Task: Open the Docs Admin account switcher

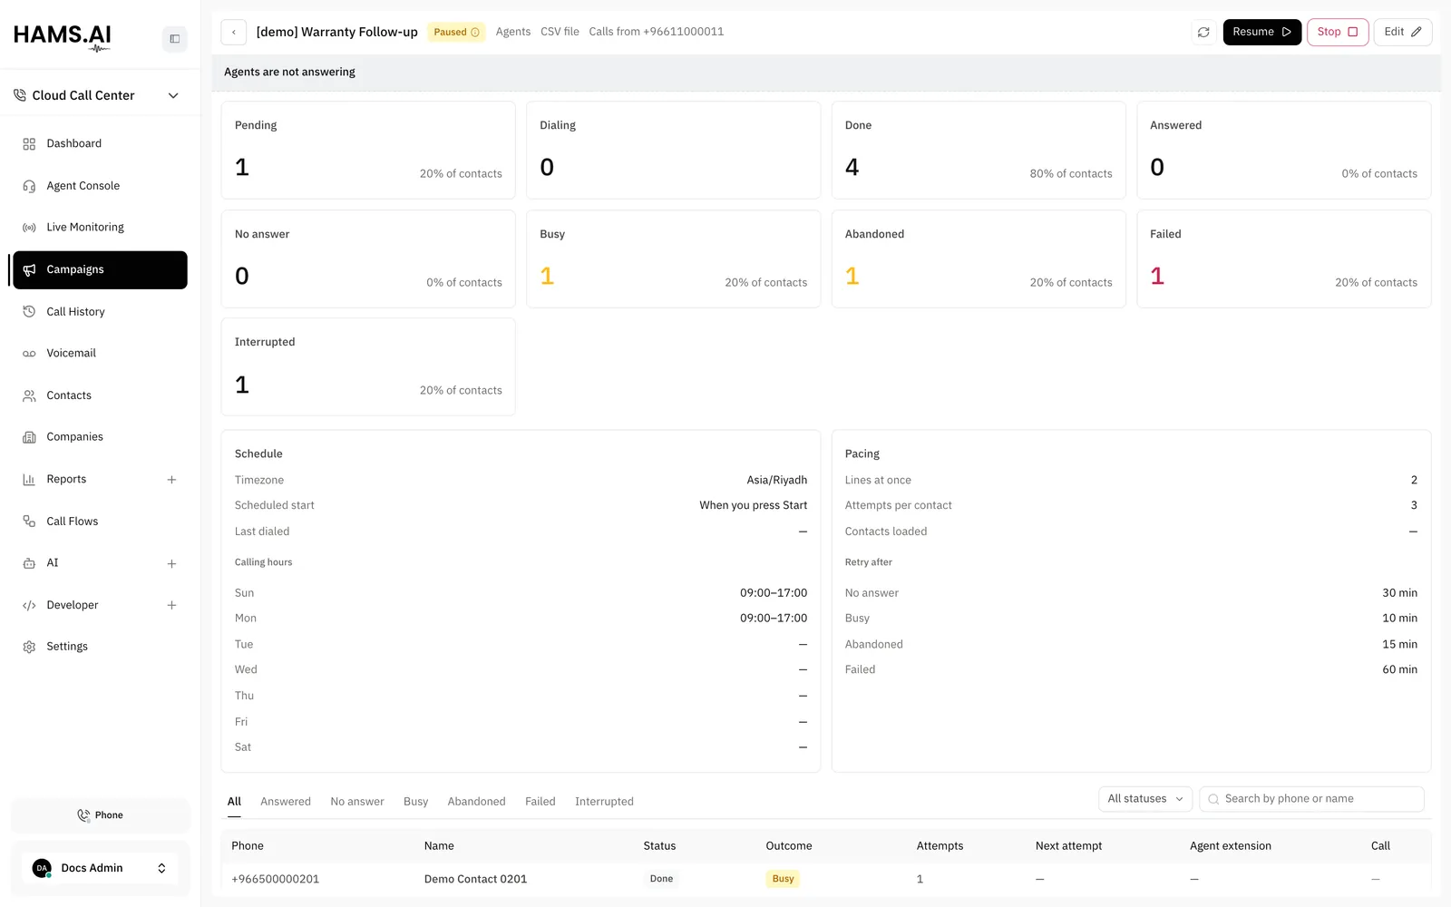Action: tap(100, 868)
